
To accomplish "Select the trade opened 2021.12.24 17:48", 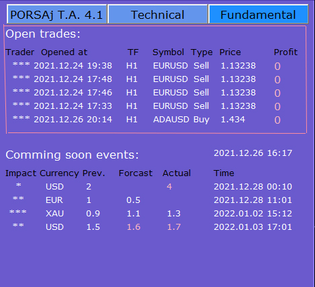I will 146,79.
